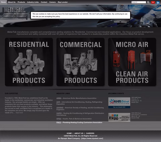
Task: Click the footer CAREERS link
Action: [x=90, y=133]
